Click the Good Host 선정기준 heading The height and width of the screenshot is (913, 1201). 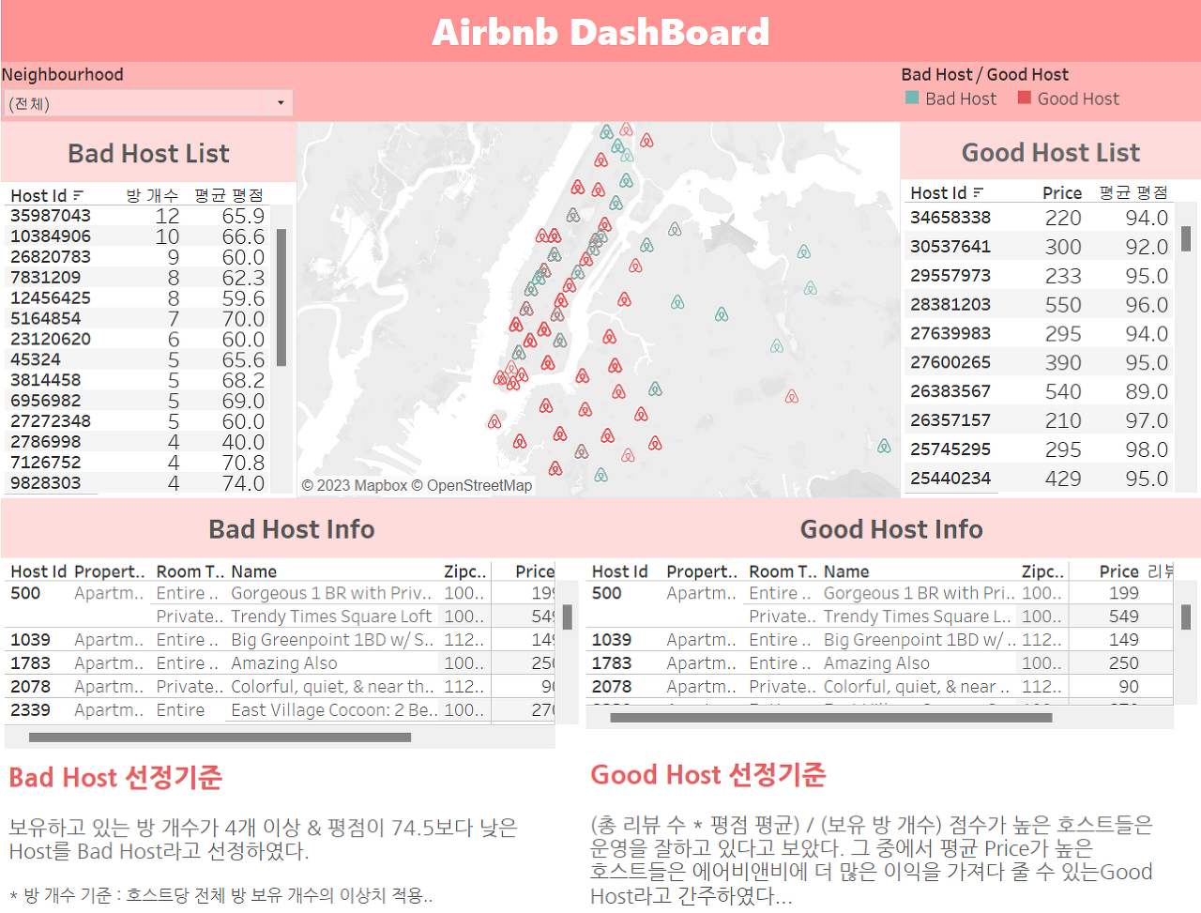pyautogui.click(x=707, y=775)
